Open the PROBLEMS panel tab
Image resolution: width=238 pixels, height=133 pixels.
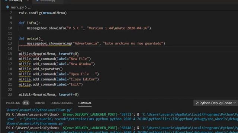[13, 103]
